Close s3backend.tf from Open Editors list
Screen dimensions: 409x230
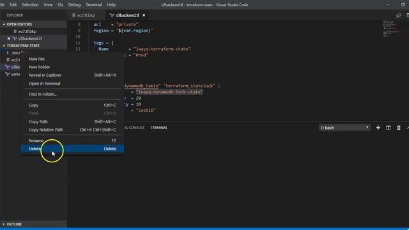click(9, 38)
